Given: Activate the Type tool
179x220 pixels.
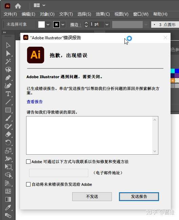Looking at the screenshot, I should [8, 94].
